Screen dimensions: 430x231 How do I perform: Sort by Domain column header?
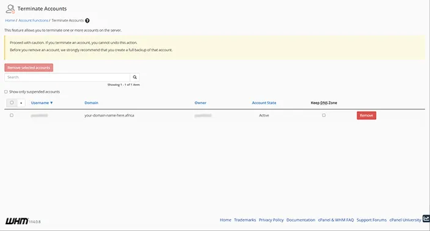click(x=92, y=103)
